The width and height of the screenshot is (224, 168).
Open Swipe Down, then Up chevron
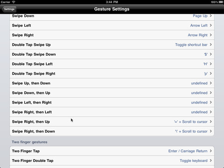210,93
